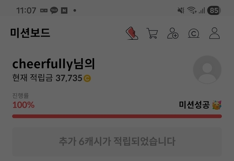Open the red sneaker step-counter icon
Screen dimensions: 234x161
(x=132, y=33)
